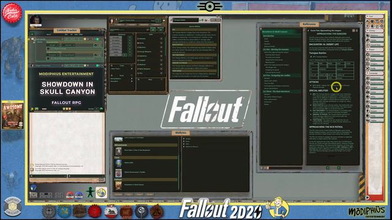Open the Encounters sidebar button

point(374,78)
